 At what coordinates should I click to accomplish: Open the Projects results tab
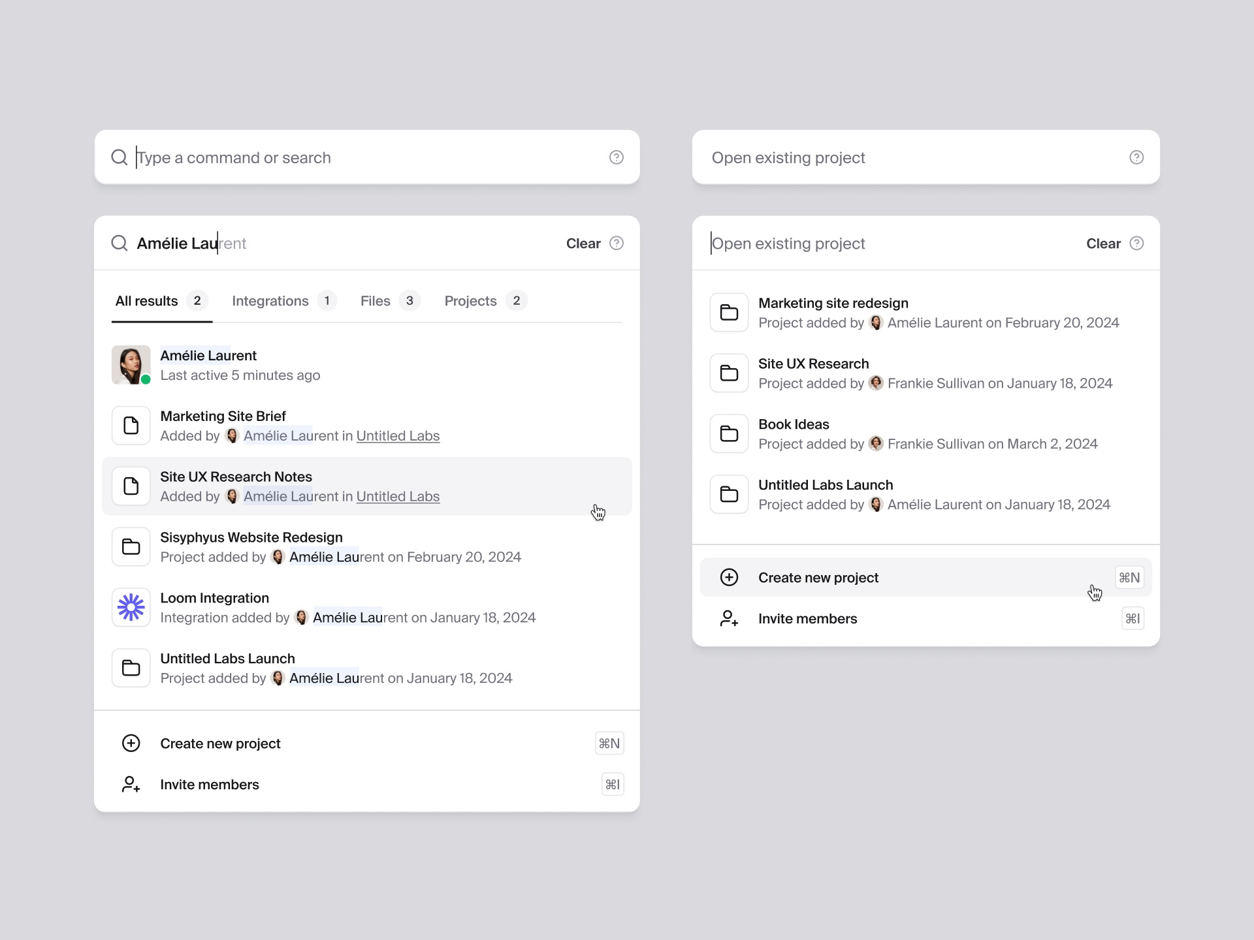click(x=470, y=301)
